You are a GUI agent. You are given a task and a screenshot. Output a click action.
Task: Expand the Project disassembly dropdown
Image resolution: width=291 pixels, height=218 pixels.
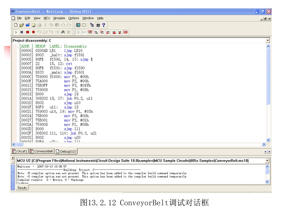(268, 40)
